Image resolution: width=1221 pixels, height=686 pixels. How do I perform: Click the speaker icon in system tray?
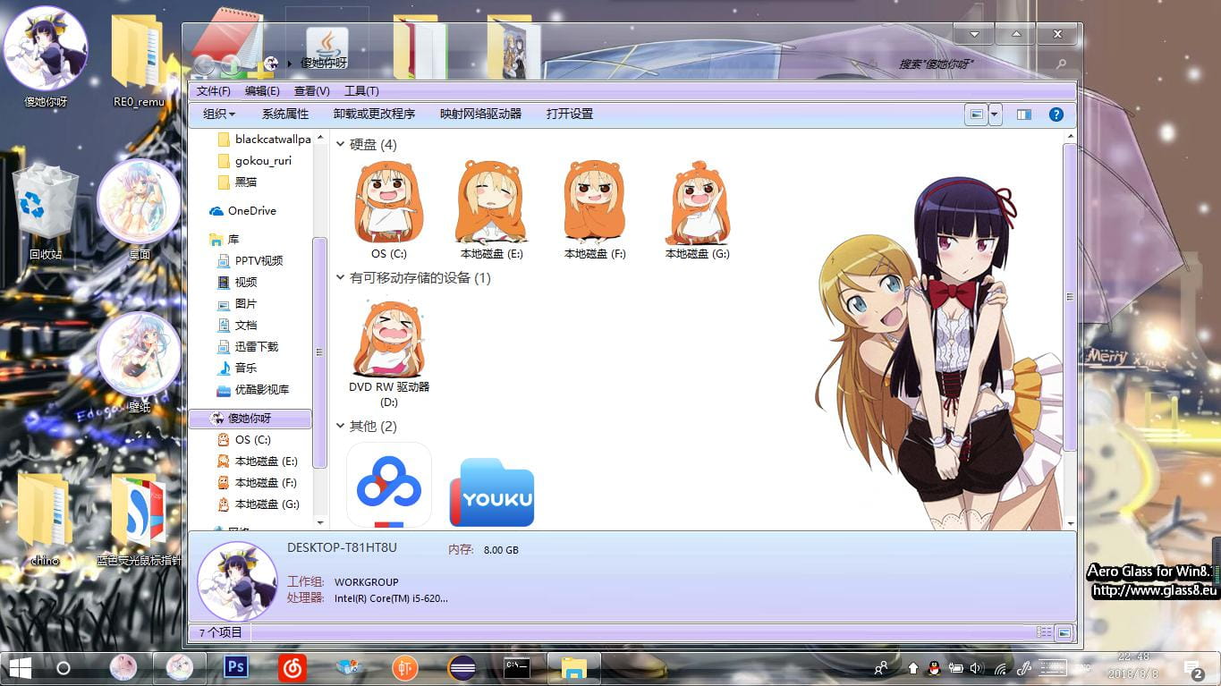[x=974, y=667]
